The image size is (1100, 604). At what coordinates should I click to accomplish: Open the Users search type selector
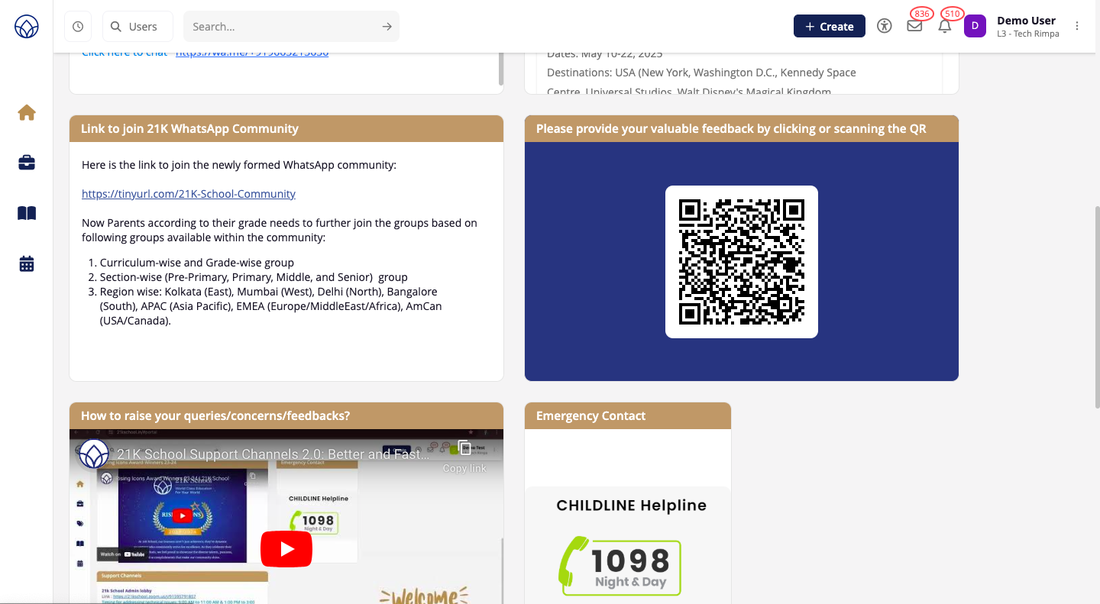pyautogui.click(x=137, y=27)
